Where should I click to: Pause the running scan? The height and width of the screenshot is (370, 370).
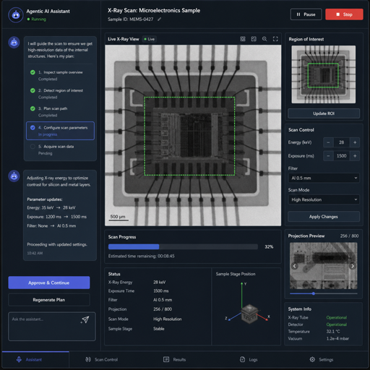click(306, 14)
